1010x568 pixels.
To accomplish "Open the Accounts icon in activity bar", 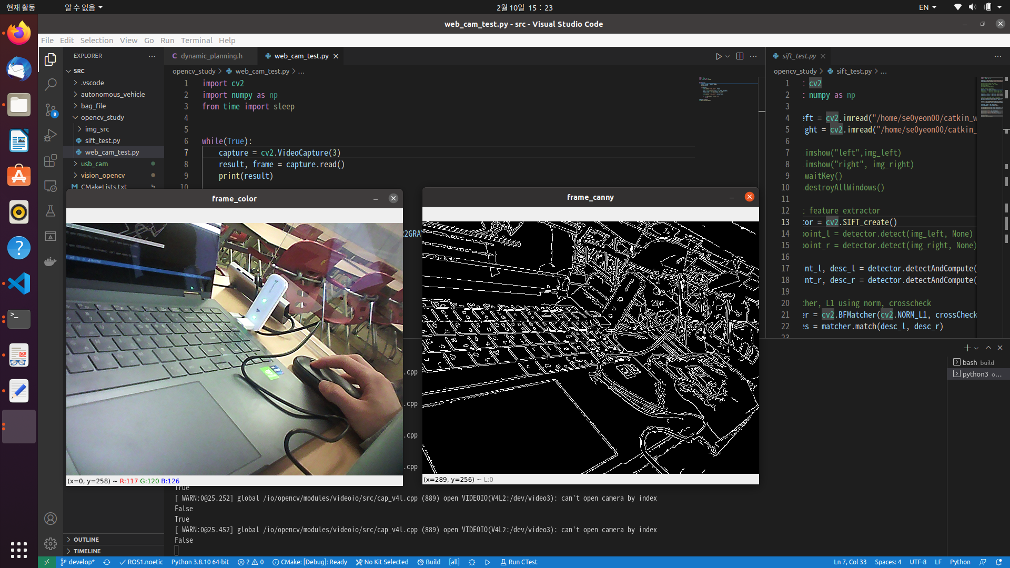I will click(x=50, y=519).
